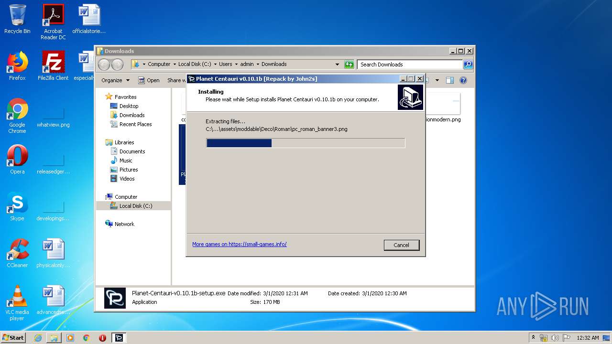Viewport: 612px width, 344px height.
Task: Launch CCleaner desktop shortcut
Action: 17,253
